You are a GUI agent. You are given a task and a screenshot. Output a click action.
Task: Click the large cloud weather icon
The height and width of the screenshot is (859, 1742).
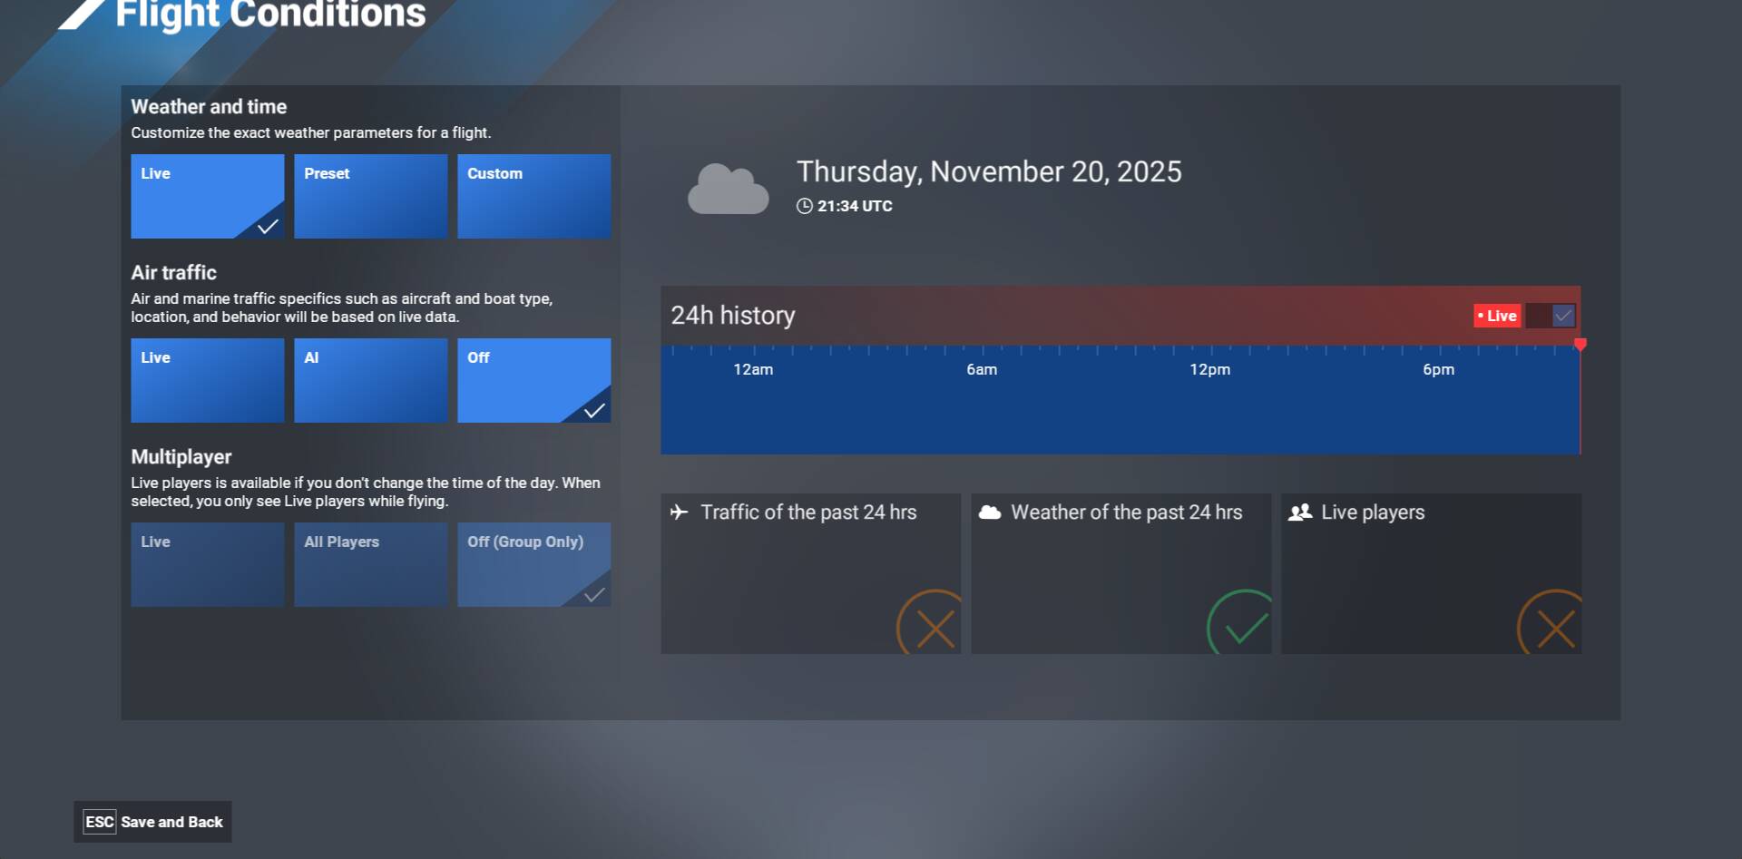tap(728, 189)
